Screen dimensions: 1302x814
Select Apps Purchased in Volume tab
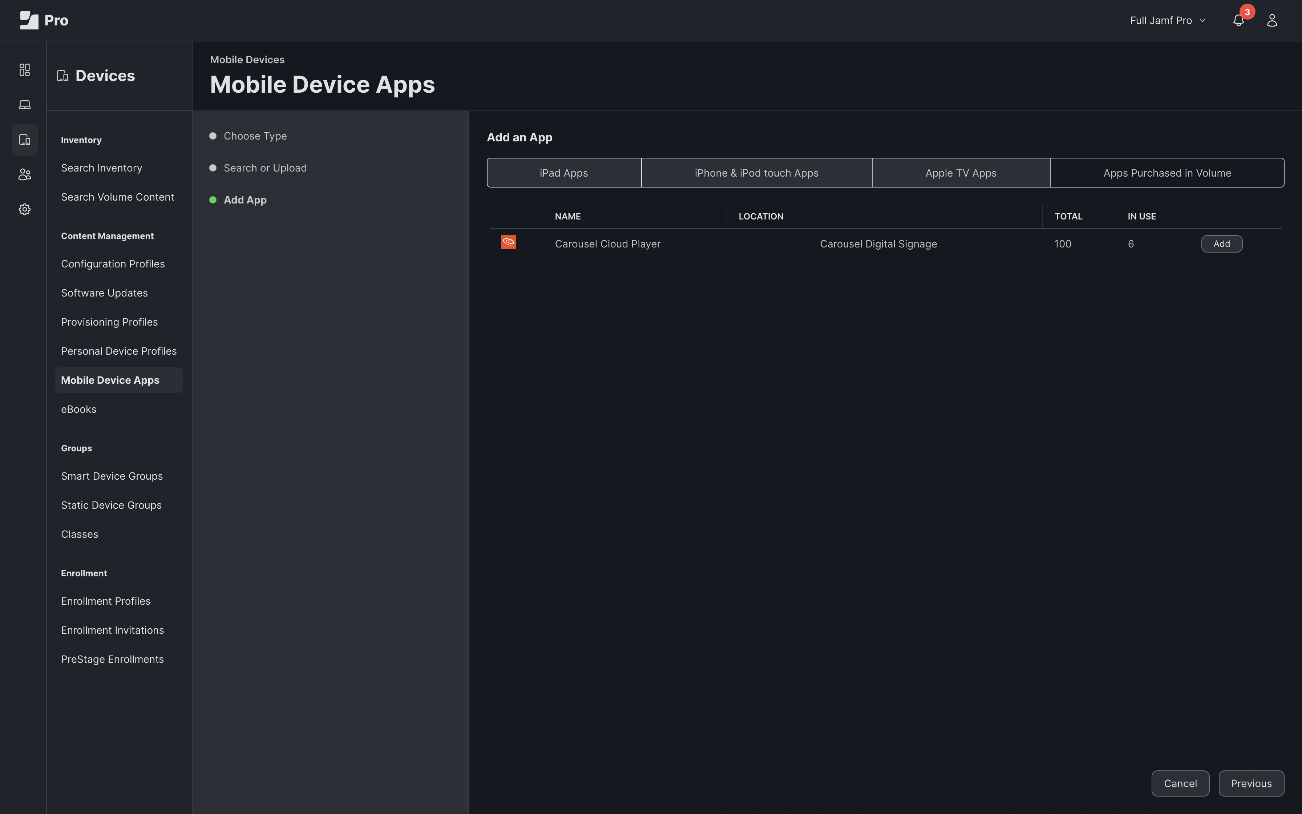coord(1167,173)
